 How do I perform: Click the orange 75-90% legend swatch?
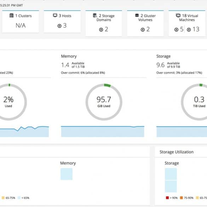pos(182,198)
